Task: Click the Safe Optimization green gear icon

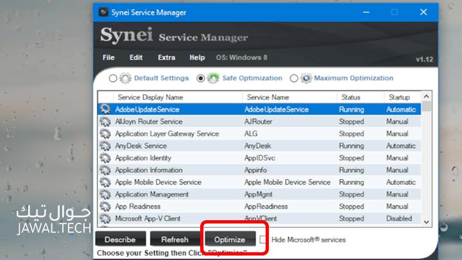Action: (x=213, y=78)
